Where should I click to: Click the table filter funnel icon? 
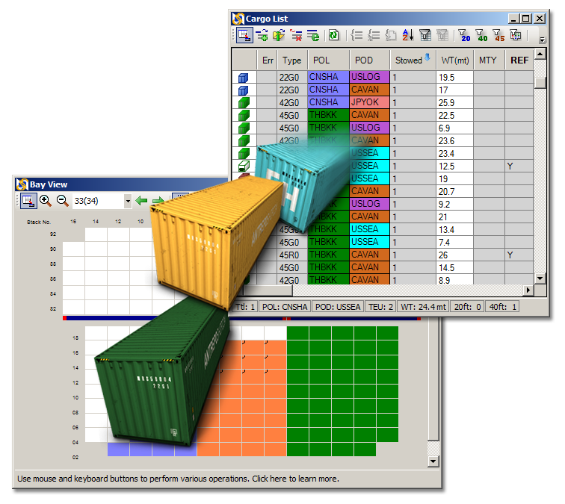[425, 35]
